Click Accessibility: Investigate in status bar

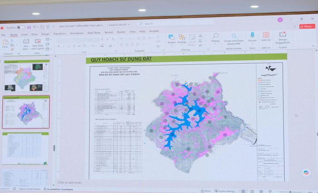[x=59, y=189]
